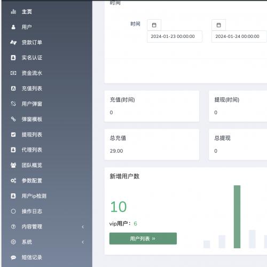The width and height of the screenshot is (267, 267).
Task: Click the checkmark icon beside 提现列表
Action: pyautogui.click(x=13, y=135)
